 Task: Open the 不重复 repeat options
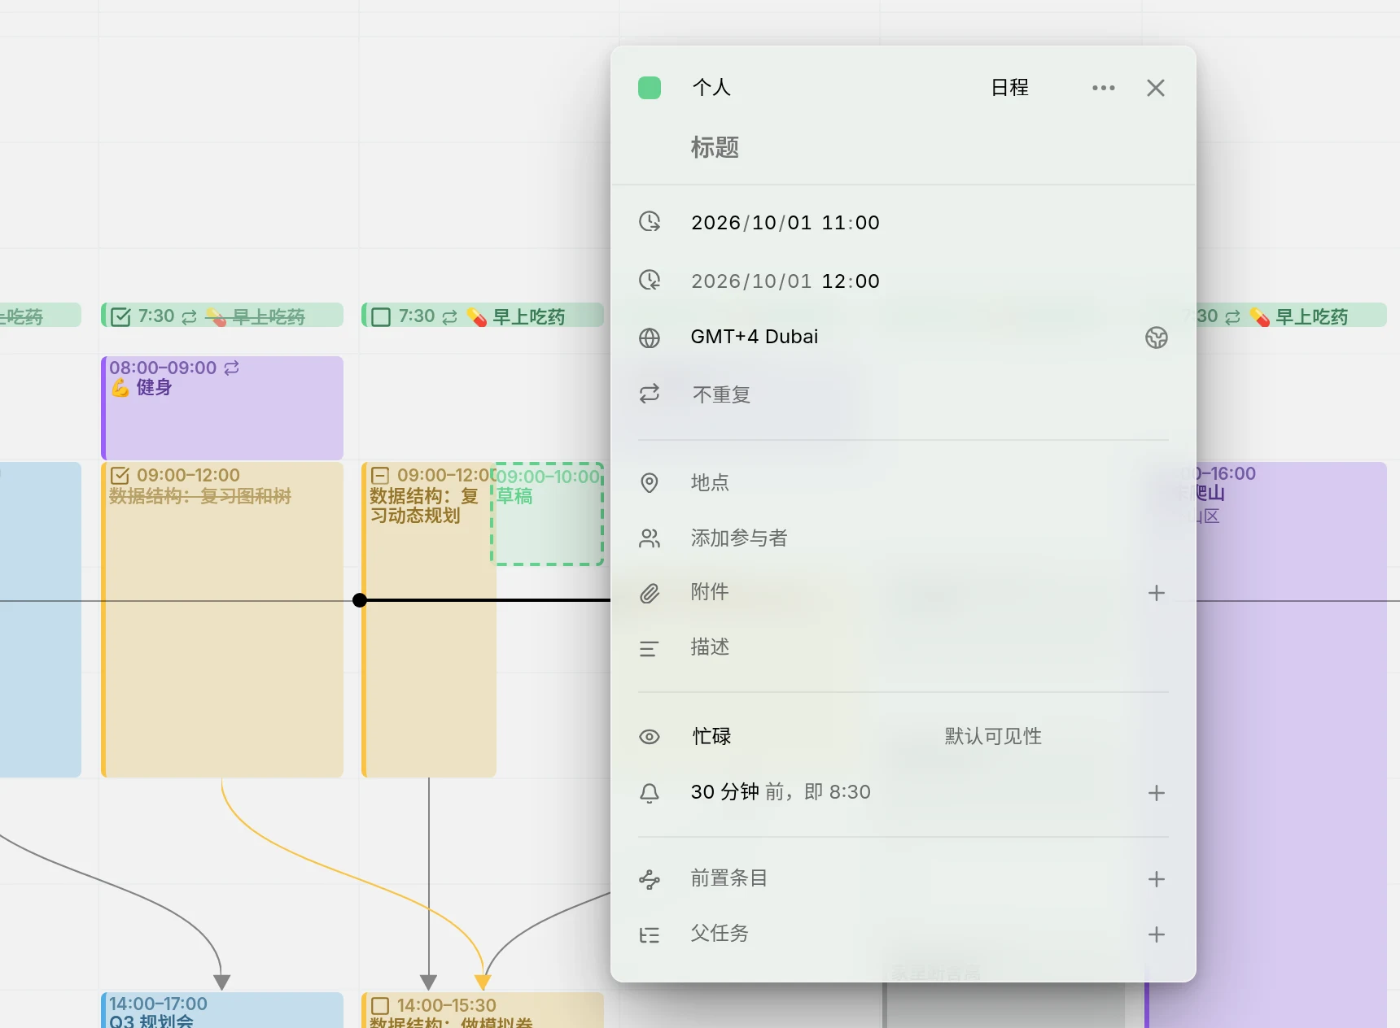pos(721,395)
